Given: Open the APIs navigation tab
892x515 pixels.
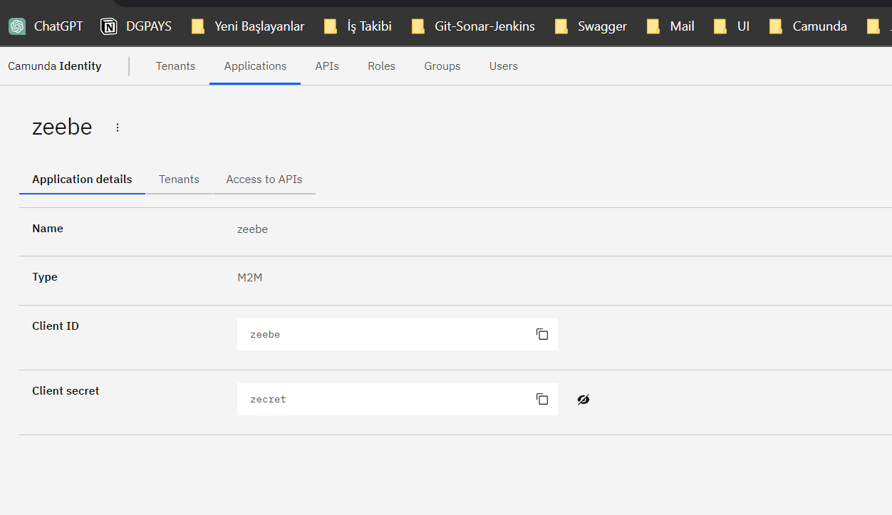Looking at the screenshot, I should (x=327, y=66).
